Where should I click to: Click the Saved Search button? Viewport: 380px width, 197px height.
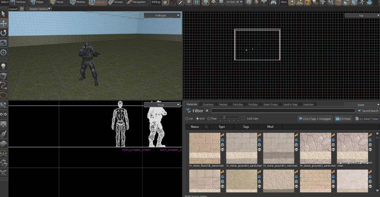click(x=368, y=111)
